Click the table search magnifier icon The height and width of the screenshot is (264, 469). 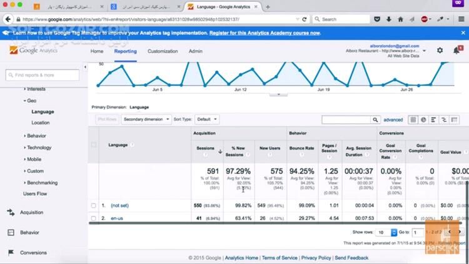[x=375, y=119]
